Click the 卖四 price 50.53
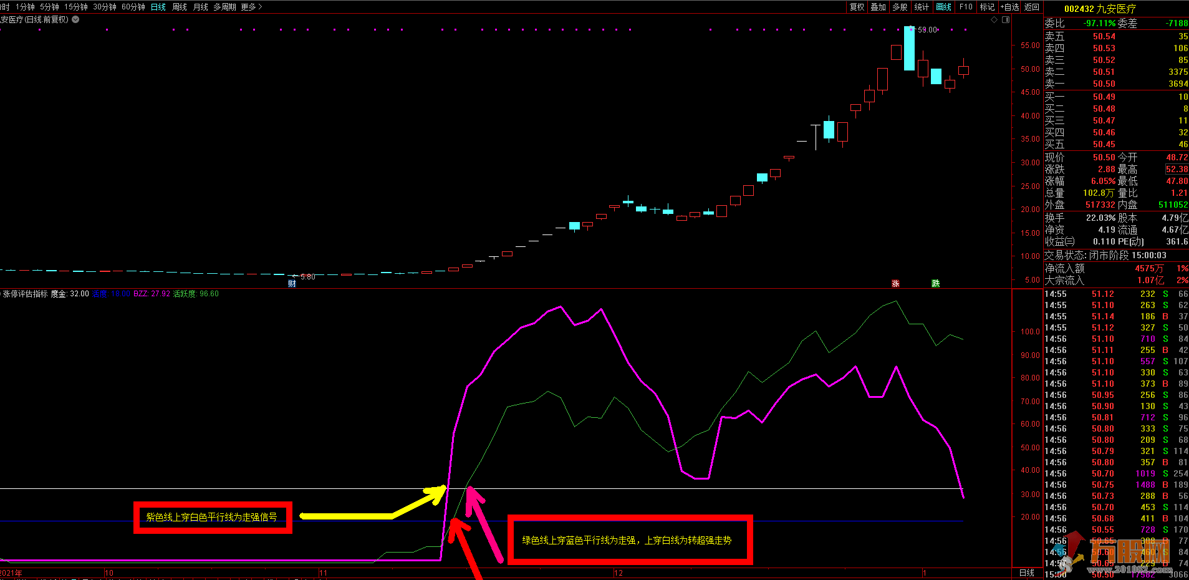 point(1104,48)
